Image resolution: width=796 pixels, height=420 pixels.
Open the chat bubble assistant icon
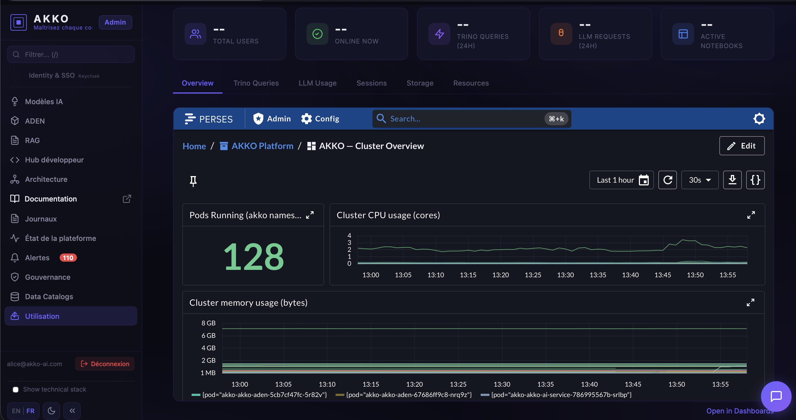776,396
